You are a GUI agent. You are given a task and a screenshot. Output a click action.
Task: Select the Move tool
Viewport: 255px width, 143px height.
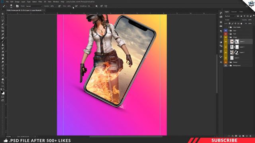3,14
